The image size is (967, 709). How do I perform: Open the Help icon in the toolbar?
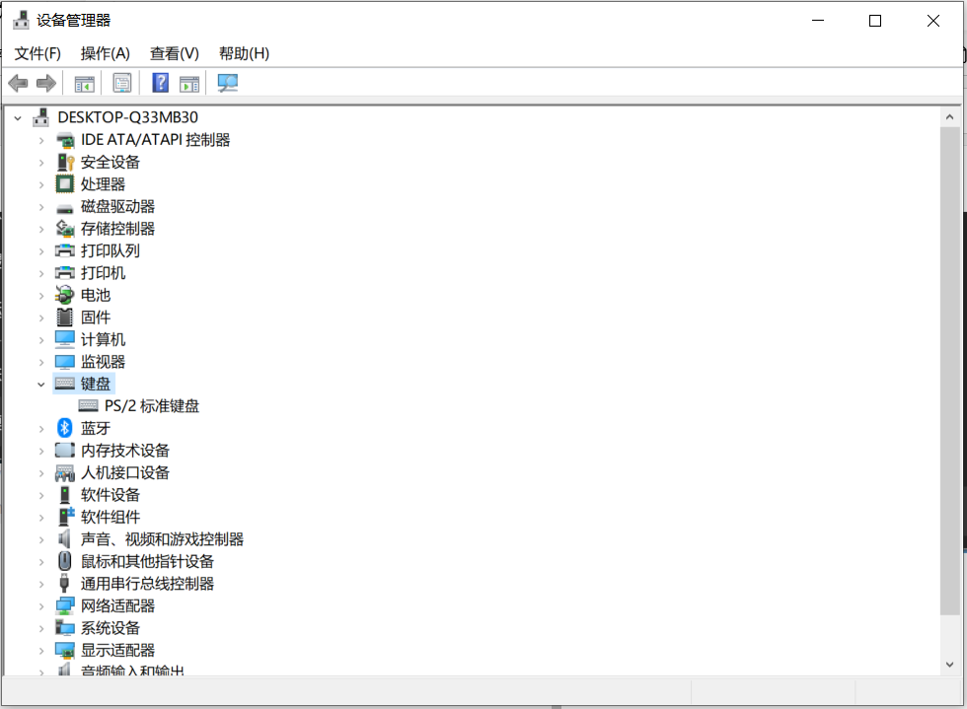point(160,82)
